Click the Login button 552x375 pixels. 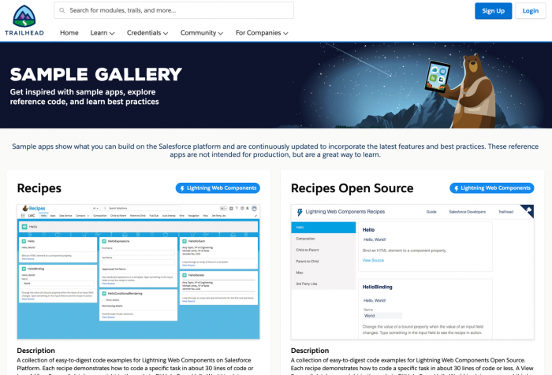(x=530, y=11)
